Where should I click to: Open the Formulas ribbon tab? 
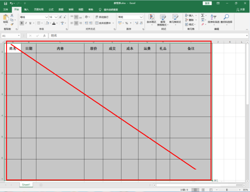point(51,9)
